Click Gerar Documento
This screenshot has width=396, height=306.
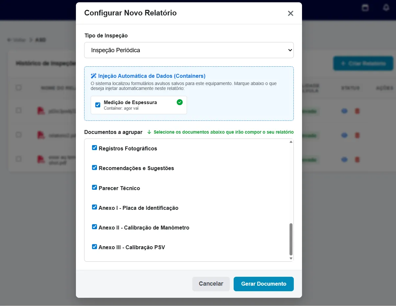pyautogui.click(x=264, y=284)
